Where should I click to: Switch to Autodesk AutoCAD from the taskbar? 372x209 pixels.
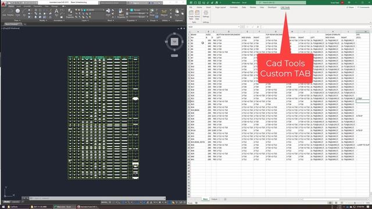(x=88, y=207)
